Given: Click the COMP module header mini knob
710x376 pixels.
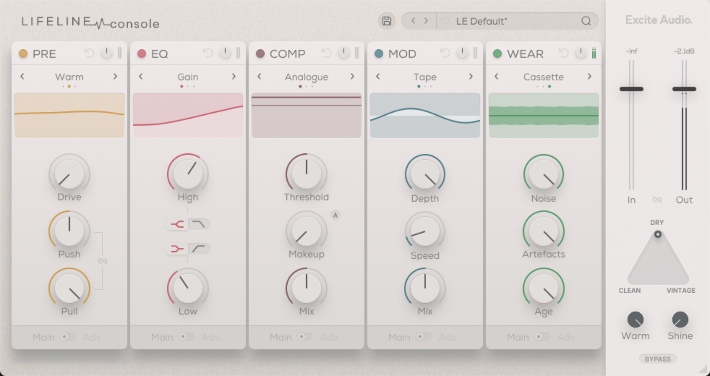Looking at the screenshot, I should click(344, 53).
